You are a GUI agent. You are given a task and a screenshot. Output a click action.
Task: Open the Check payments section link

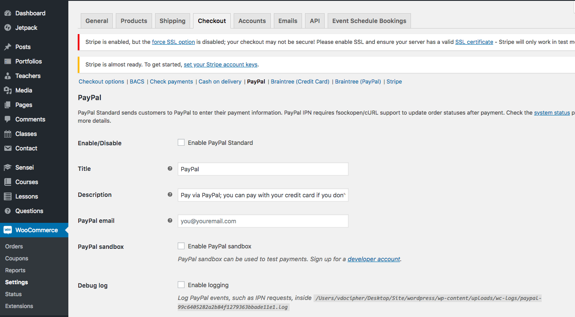coord(171,82)
